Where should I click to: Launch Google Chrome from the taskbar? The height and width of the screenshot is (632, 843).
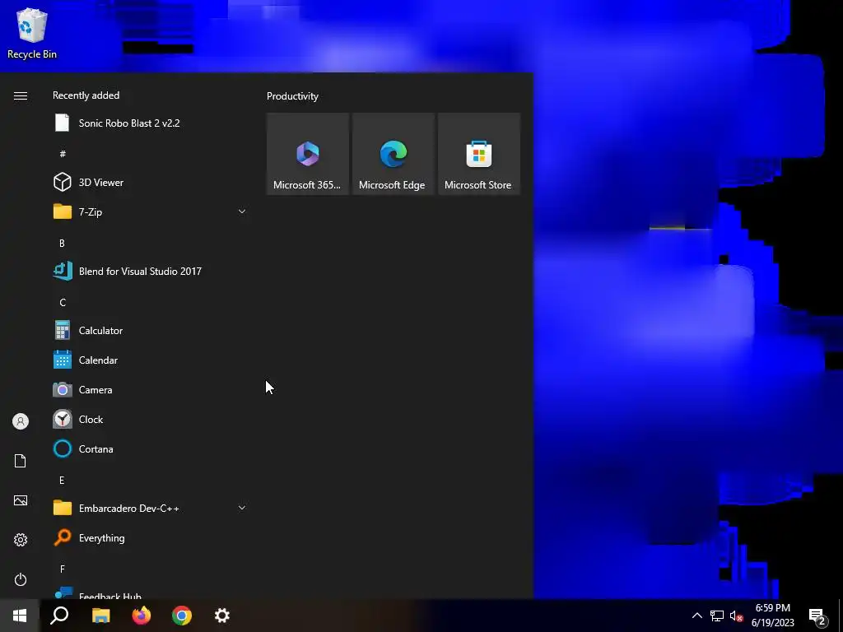182,616
